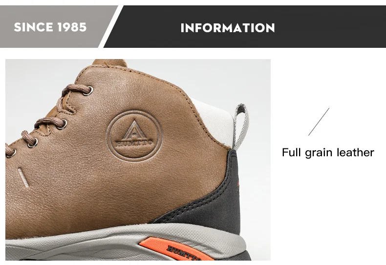Click the third lace eyelet from top
386x265 pixels.
pyautogui.click(x=33, y=143)
